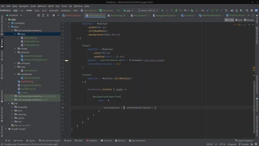
Task: Switch editor to Design view mode
Action: (249, 20)
